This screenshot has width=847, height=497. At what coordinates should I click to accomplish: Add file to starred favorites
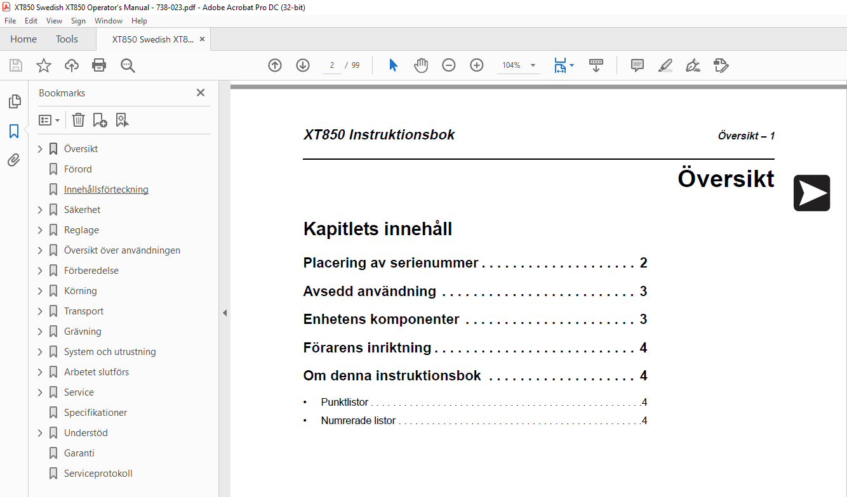point(43,65)
